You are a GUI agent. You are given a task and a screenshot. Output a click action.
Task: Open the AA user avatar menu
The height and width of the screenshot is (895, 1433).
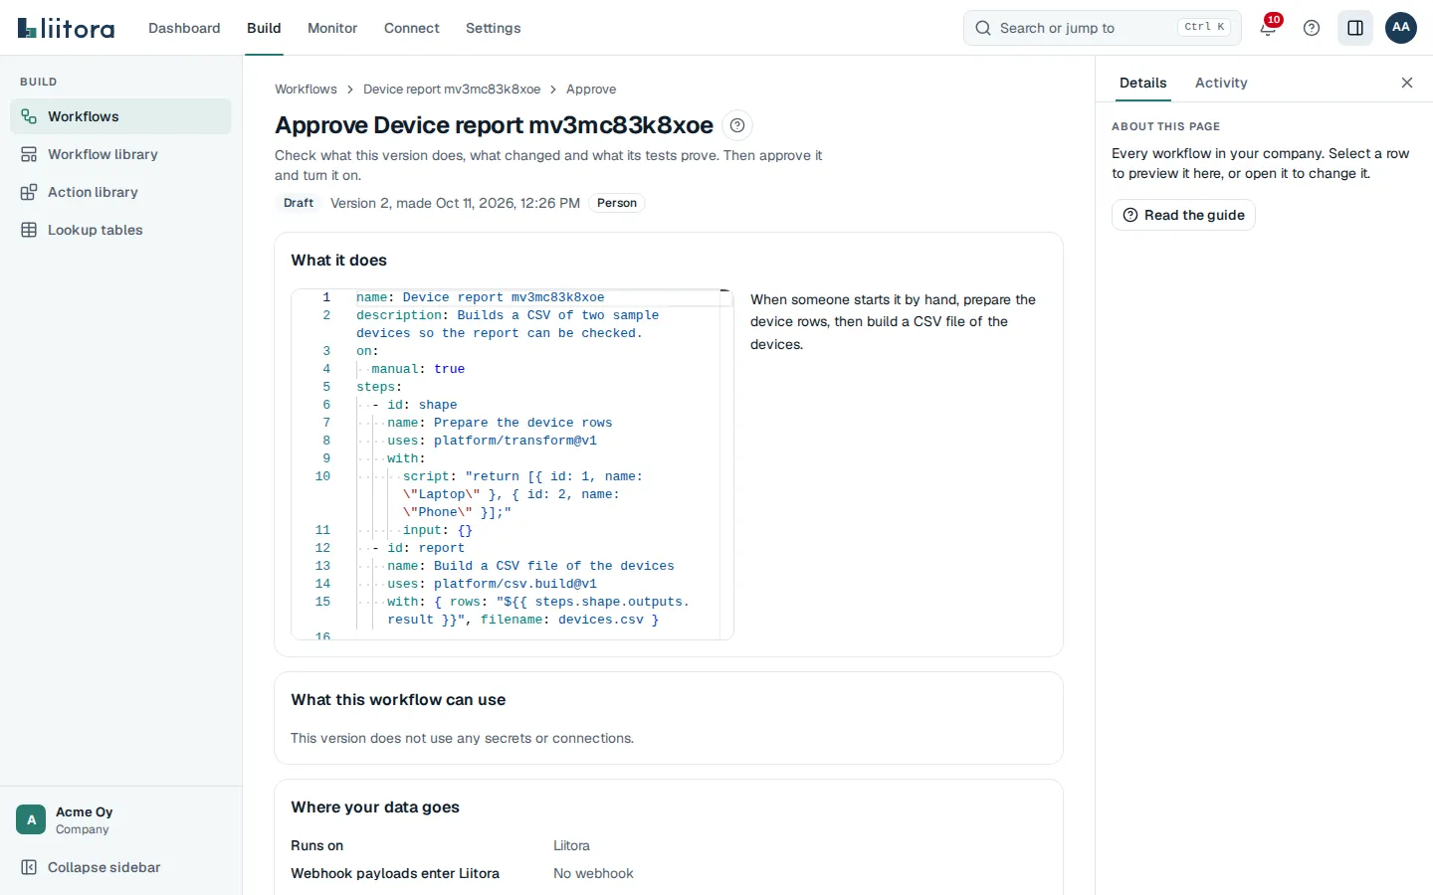[x=1401, y=28]
